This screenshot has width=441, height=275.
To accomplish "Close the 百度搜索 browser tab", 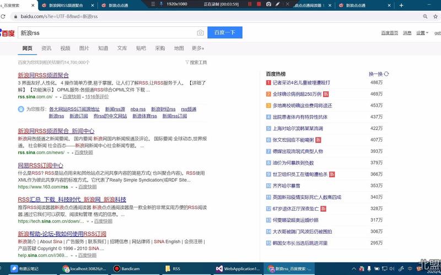I will pyautogui.click(x=33, y=5).
